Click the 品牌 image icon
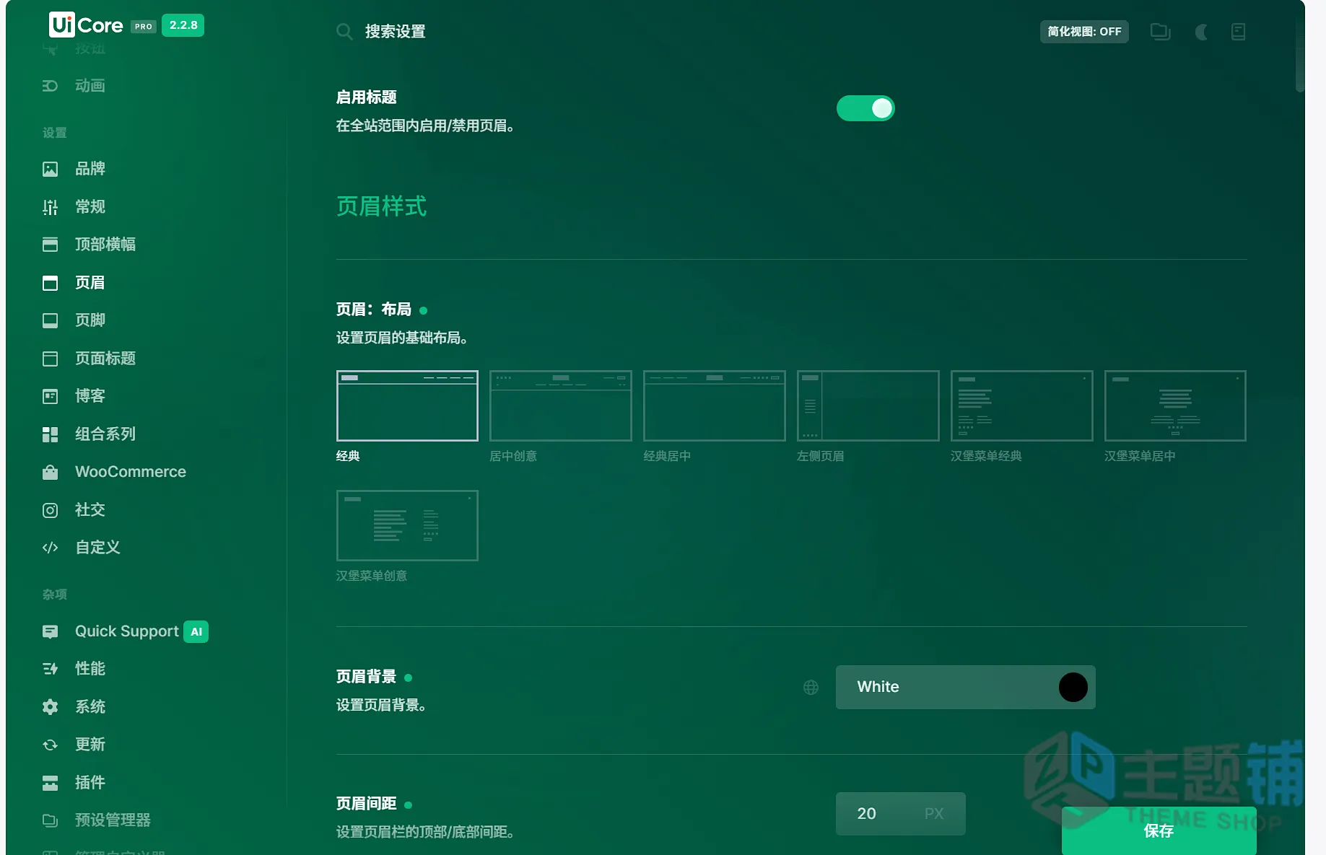This screenshot has height=855, width=1326. (50, 169)
